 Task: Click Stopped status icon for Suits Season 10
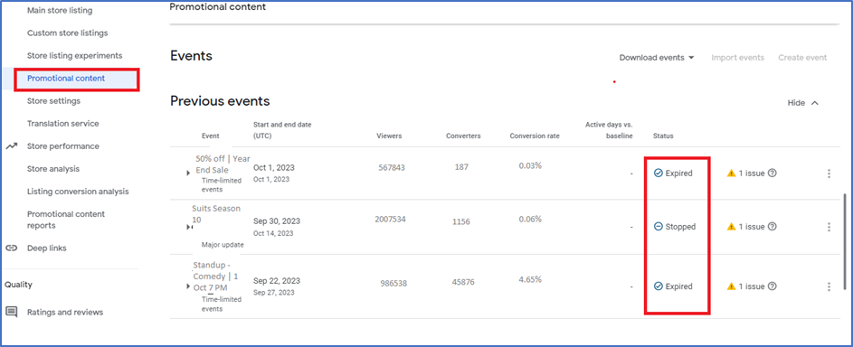click(659, 227)
